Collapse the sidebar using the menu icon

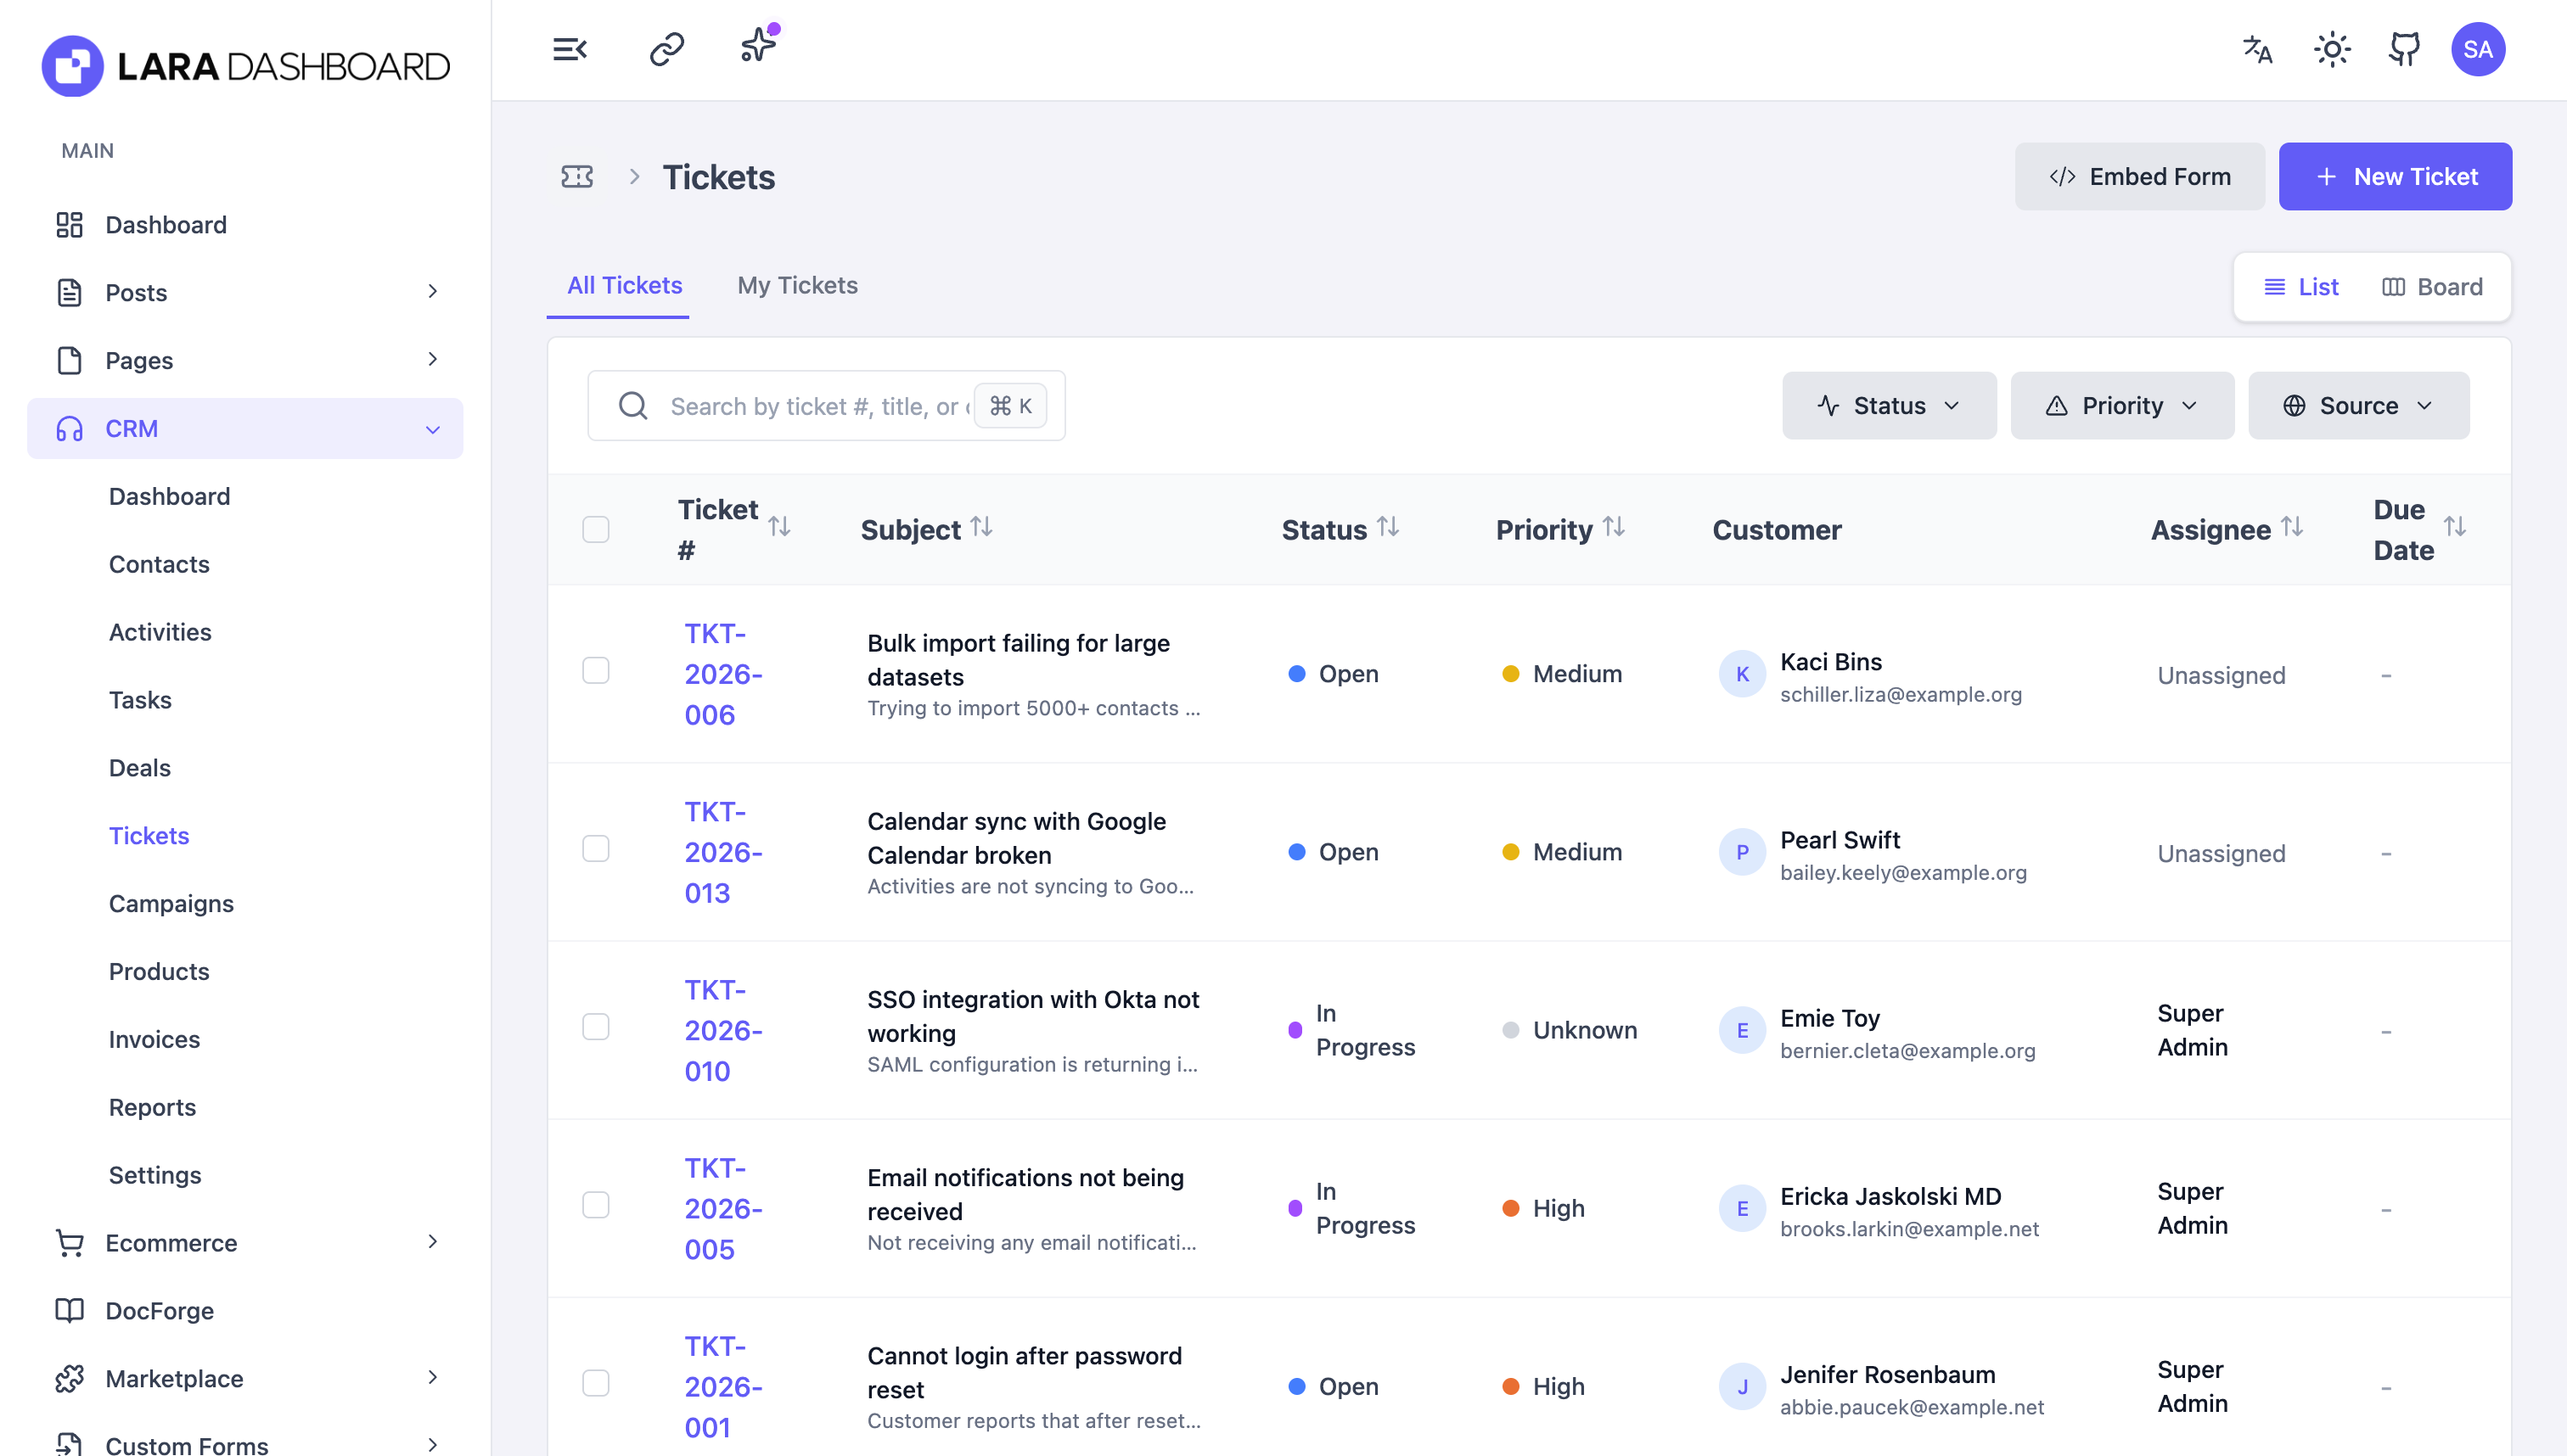click(x=570, y=48)
